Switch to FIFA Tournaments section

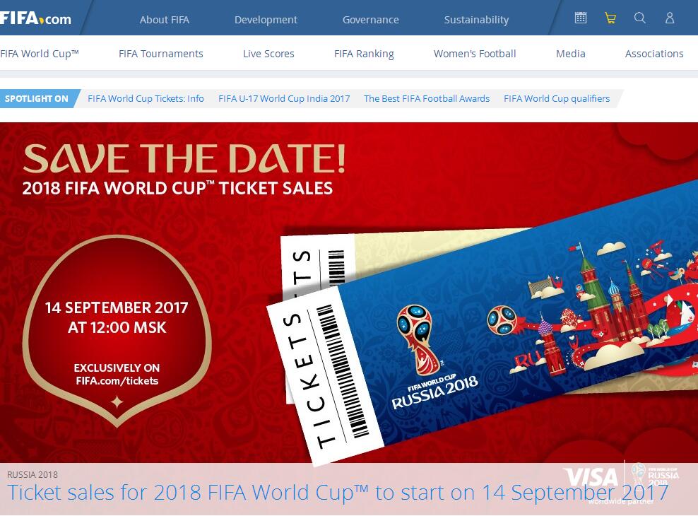point(160,54)
